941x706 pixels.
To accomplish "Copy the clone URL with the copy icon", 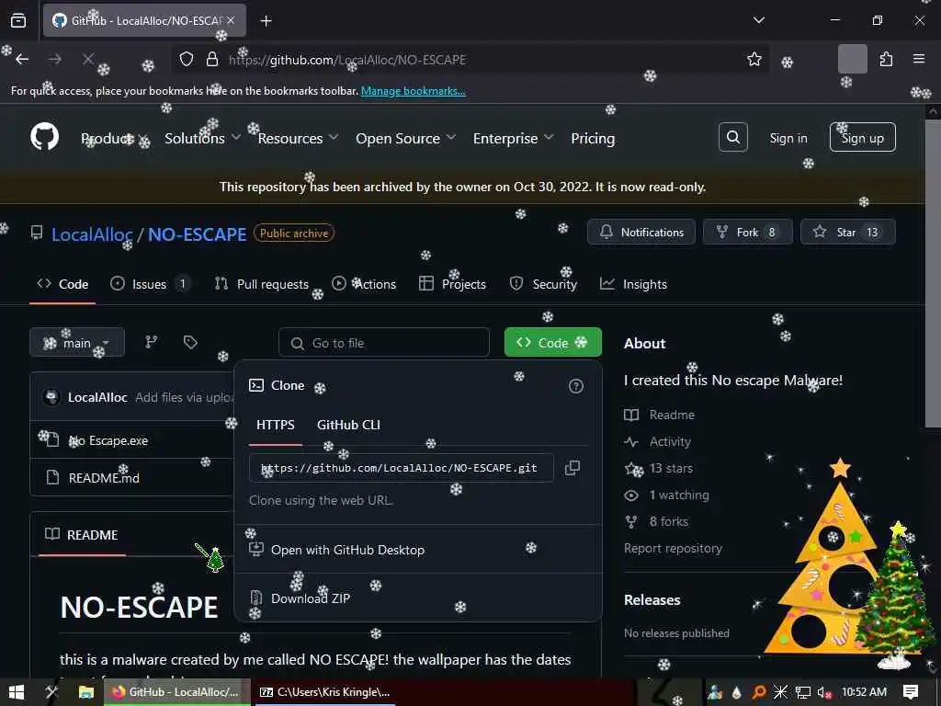I will tap(573, 468).
